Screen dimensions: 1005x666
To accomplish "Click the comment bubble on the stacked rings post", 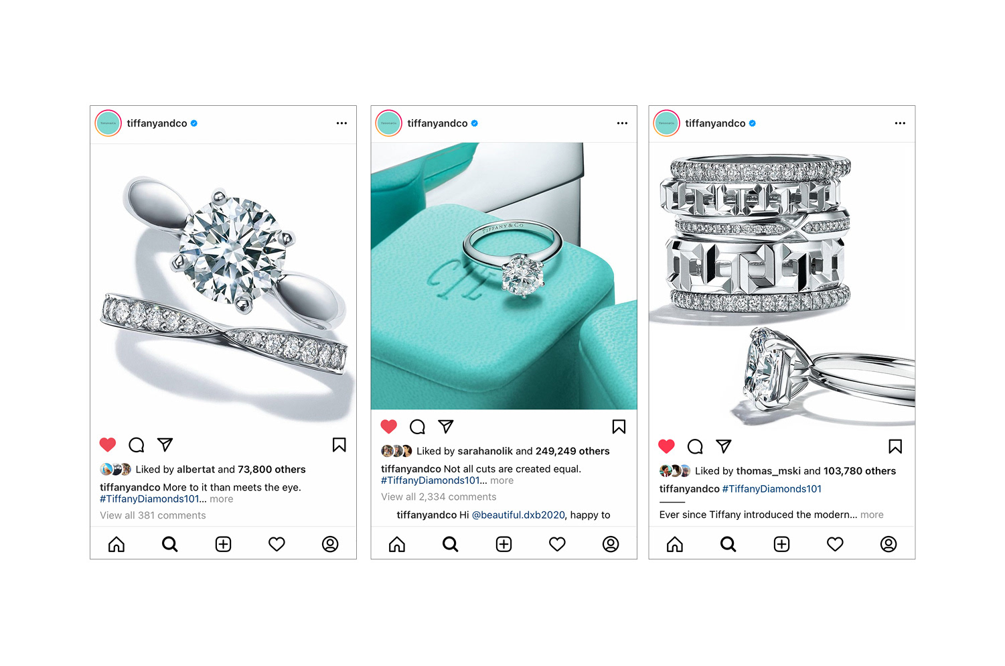I will [695, 446].
